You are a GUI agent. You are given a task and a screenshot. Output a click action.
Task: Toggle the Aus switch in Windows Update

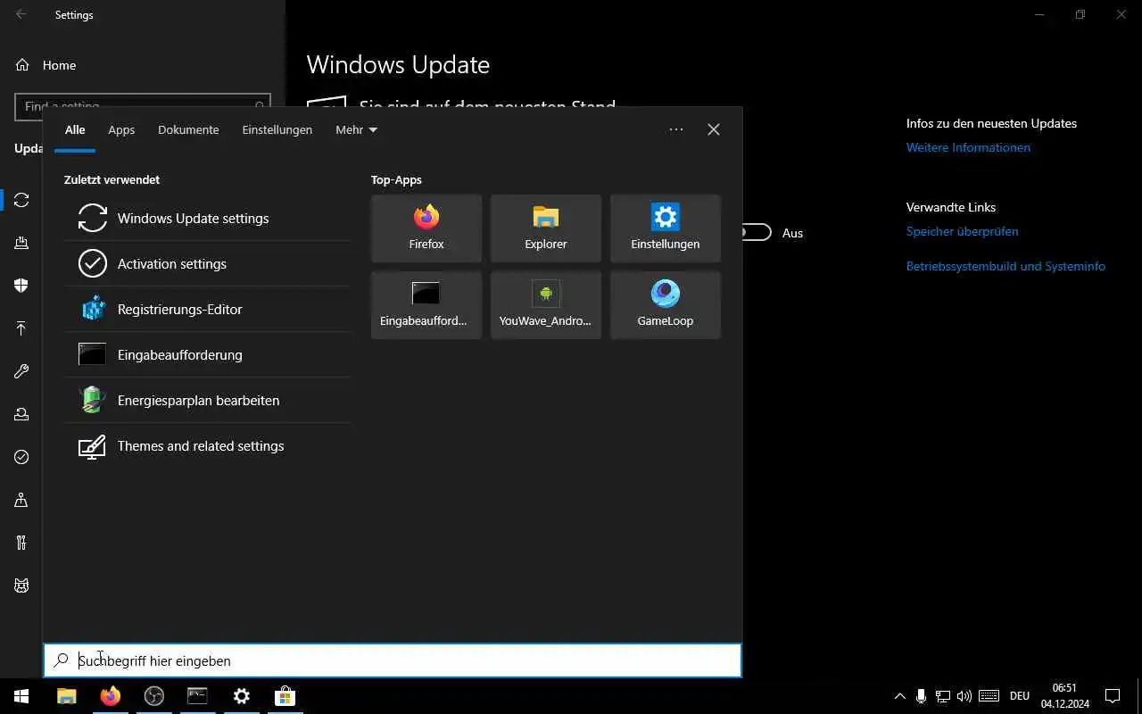(756, 232)
